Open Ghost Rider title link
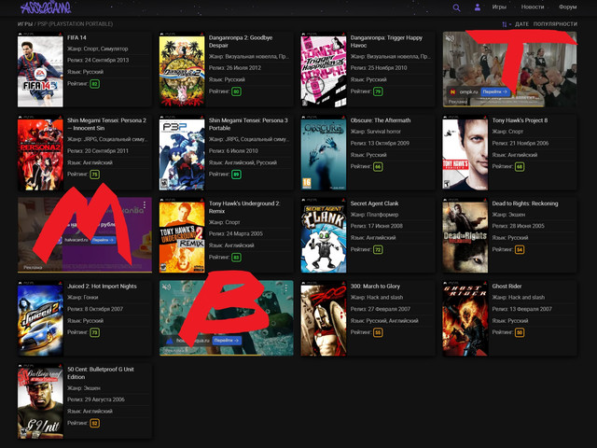Image resolution: width=597 pixels, height=448 pixels. tap(507, 287)
